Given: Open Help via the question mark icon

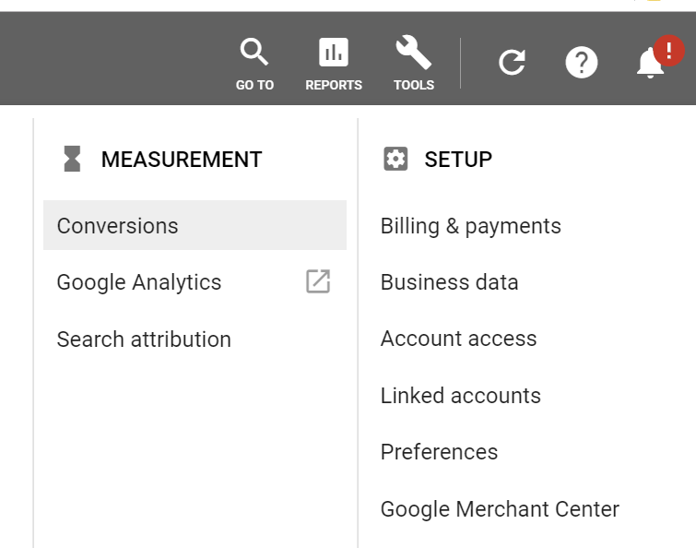Looking at the screenshot, I should pyautogui.click(x=581, y=63).
